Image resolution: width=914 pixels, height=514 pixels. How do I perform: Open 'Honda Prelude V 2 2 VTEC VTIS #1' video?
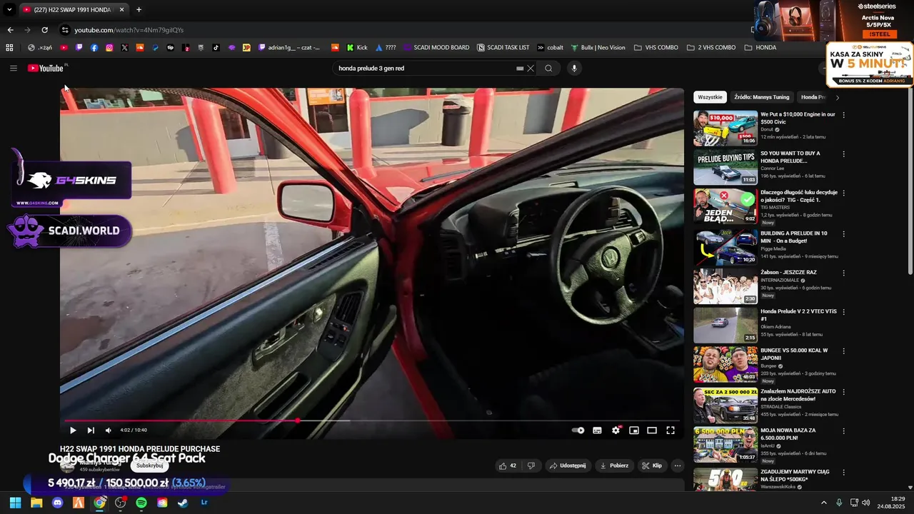tap(725, 326)
